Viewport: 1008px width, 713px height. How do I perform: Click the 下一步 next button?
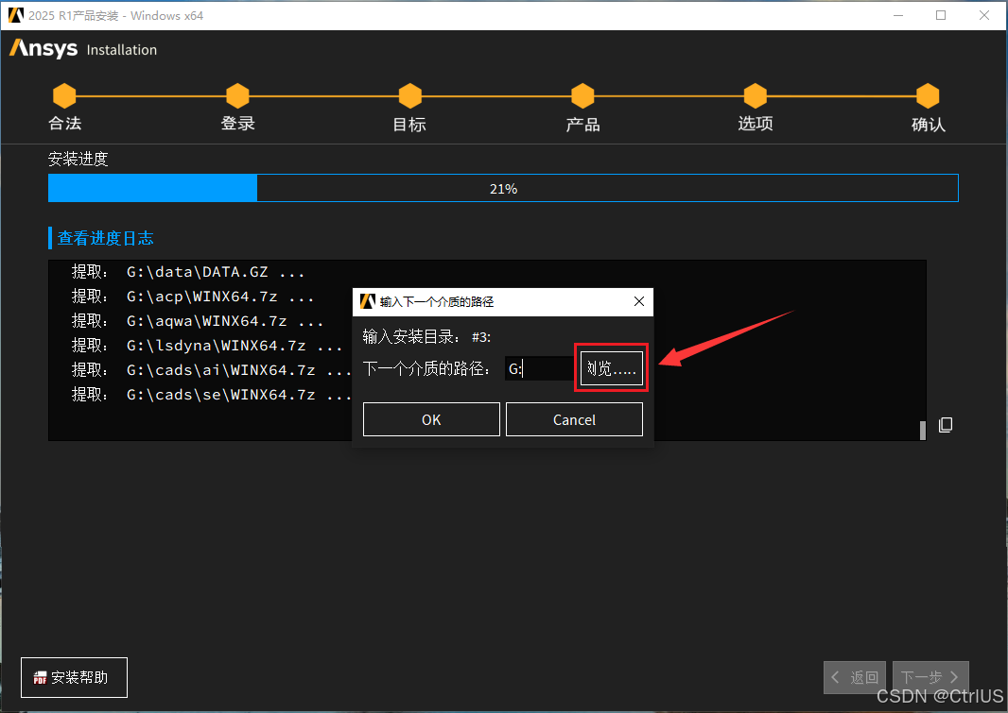pyautogui.click(x=930, y=677)
